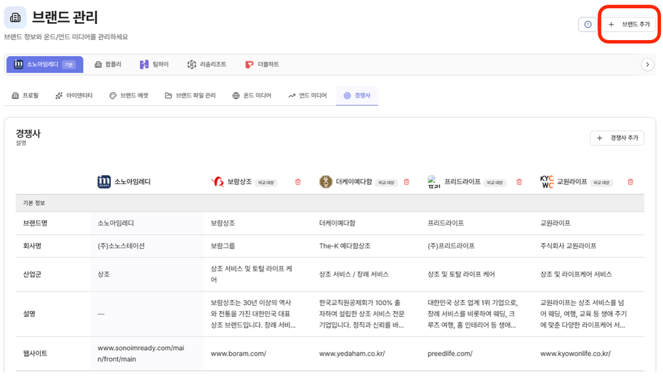The height and width of the screenshot is (379, 663).
Task: Click 비교 대상 badge next to 교원라이프
Action: click(601, 182)
